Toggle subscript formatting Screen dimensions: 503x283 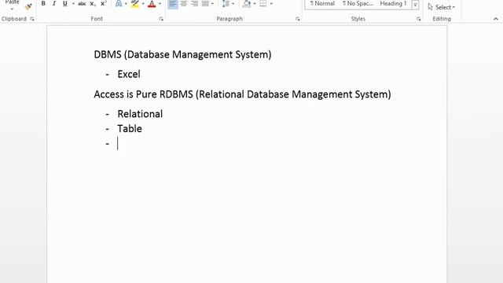point(93,3)
